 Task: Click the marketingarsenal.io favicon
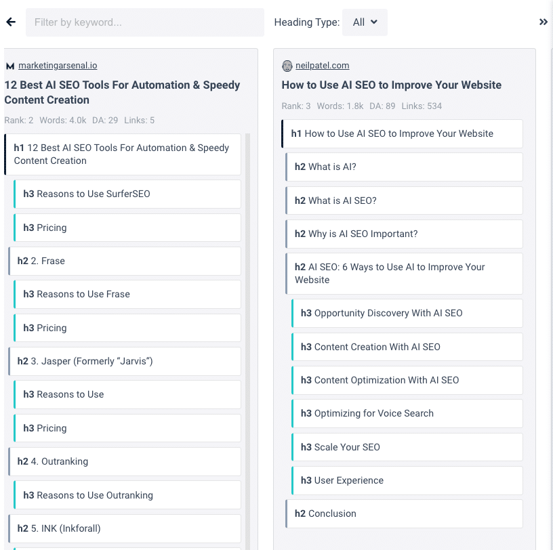click(x=9, y=66)
